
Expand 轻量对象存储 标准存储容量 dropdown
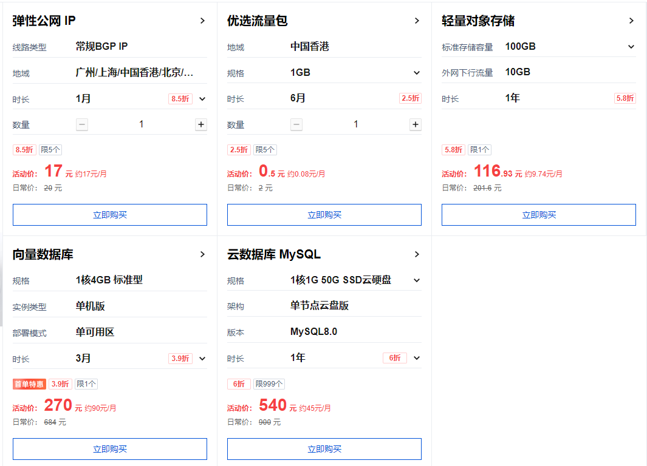click(x=631, y=47)
